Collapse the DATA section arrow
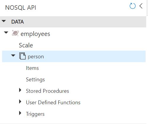 [4, 21]
